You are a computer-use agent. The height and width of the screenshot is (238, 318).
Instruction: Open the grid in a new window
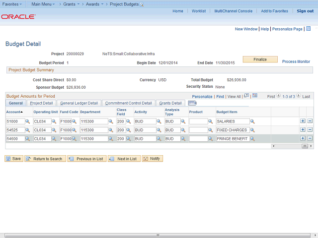point(246,96)
